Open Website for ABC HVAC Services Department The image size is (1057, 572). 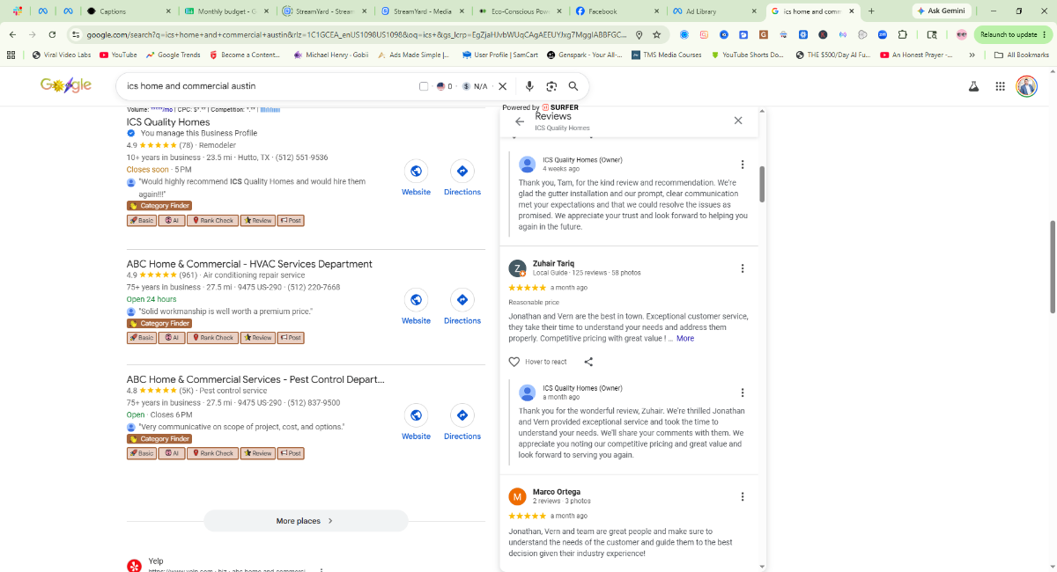tap(416, 300)
